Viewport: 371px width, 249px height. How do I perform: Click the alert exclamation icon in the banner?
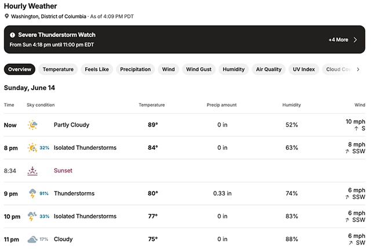point(13,35)
